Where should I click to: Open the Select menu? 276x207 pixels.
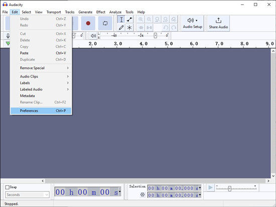point(26,12)
